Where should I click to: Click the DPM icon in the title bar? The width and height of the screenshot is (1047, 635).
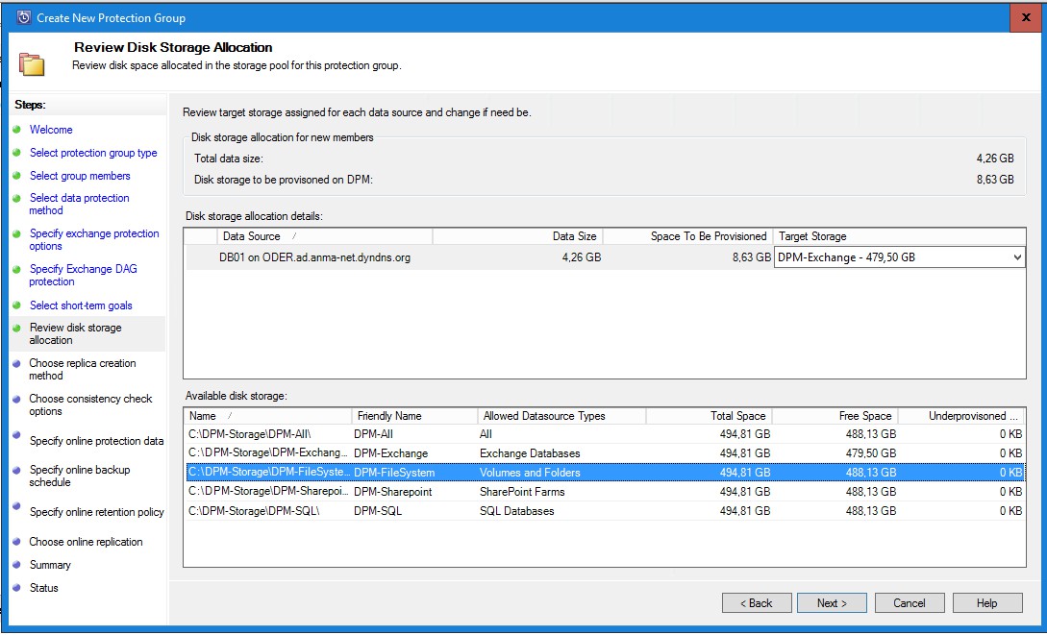23,17
